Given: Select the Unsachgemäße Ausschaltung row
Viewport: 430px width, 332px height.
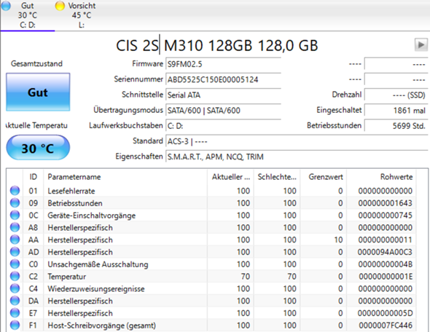Looking at the screenshot, I should click(x=211, y=264).
